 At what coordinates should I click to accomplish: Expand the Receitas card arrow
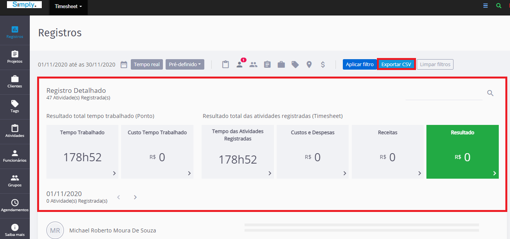(419, 173)
